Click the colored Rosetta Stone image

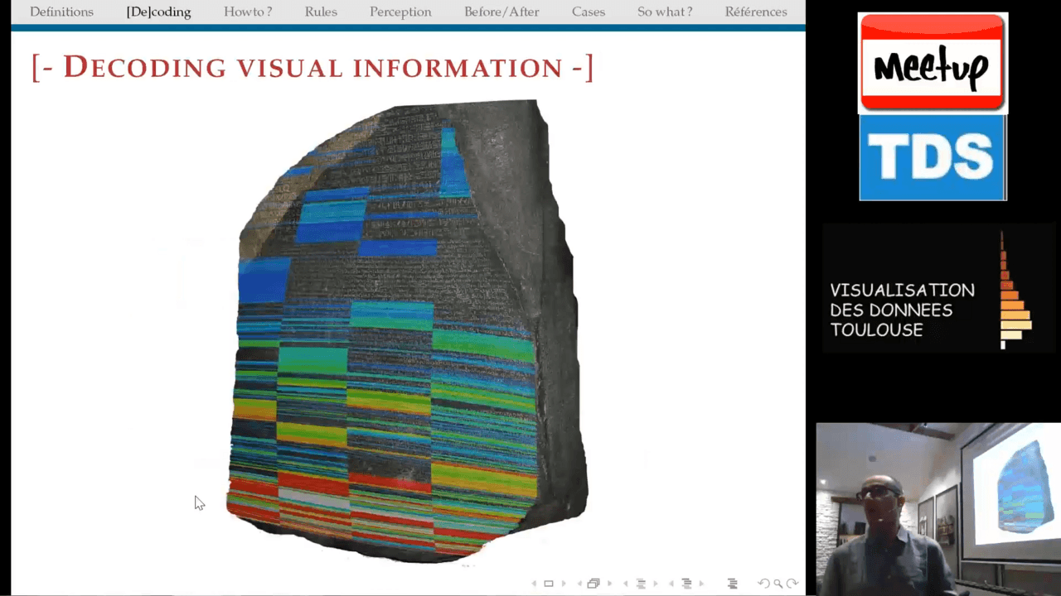(408, 331)
